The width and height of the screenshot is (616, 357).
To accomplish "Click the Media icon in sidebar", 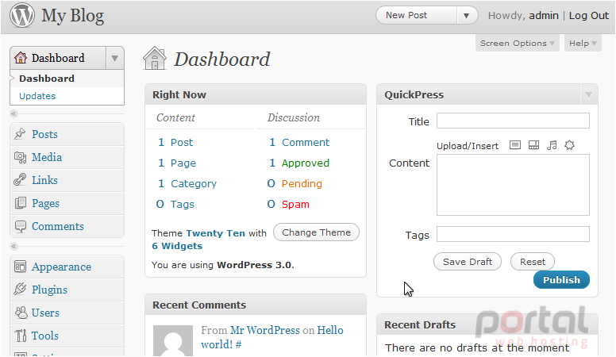I will 20,157.
